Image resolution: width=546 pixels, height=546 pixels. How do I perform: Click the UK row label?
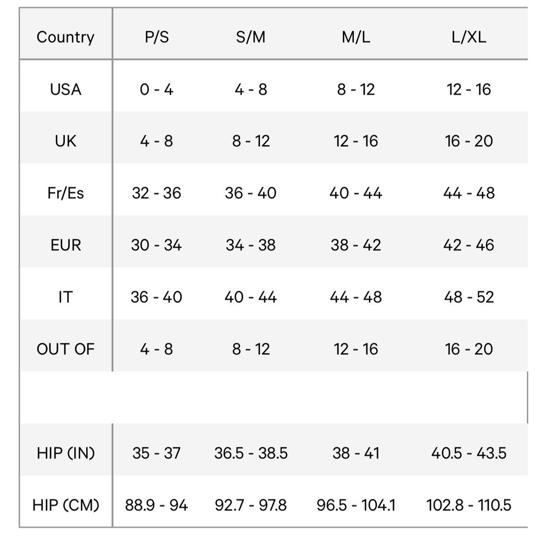point(66,141)
